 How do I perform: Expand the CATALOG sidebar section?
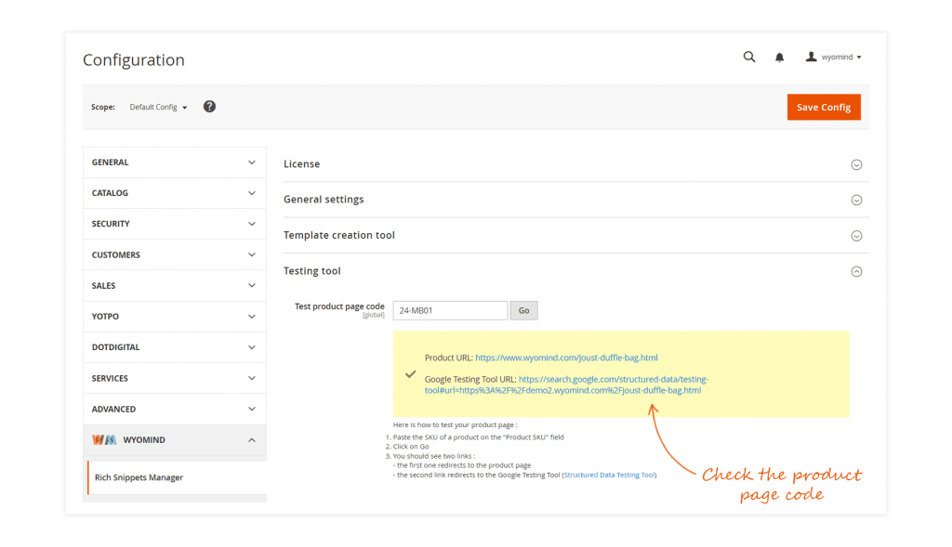(x=174, y=193)
